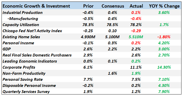
Task: Click the red -1.80% YOY value
Action: click(x=164, y=37)
